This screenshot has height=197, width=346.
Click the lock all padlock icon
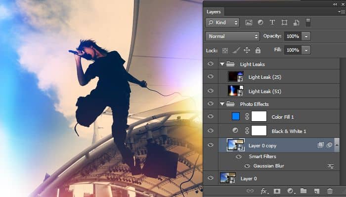(x=258, y=50)
